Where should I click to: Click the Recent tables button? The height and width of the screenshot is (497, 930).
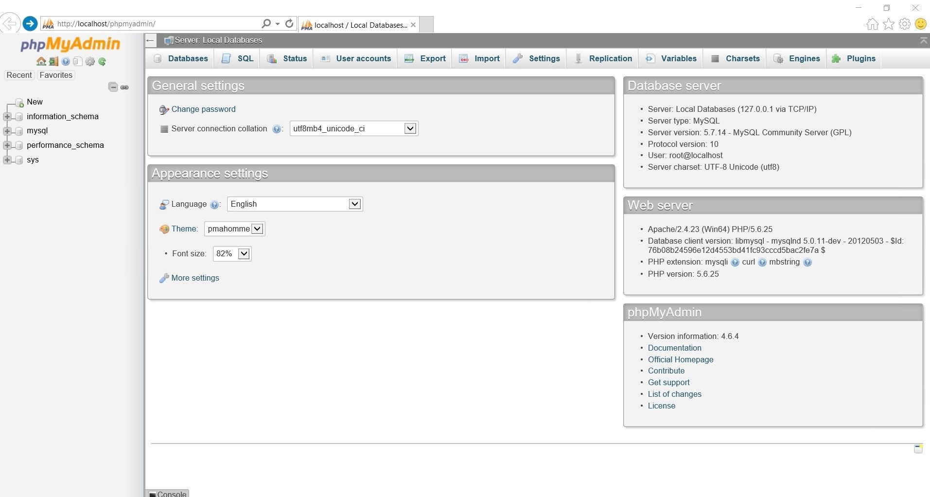coord(19,75)
